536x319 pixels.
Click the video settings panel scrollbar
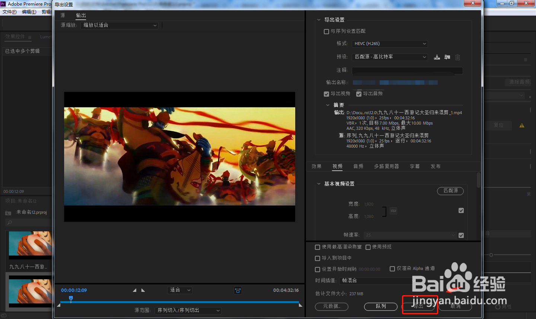coord(479,180)
